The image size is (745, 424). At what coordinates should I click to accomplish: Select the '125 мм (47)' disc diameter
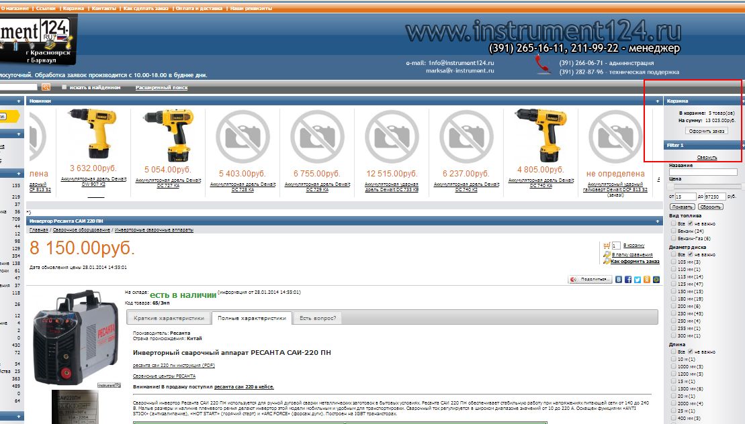(x=673, y=284)
